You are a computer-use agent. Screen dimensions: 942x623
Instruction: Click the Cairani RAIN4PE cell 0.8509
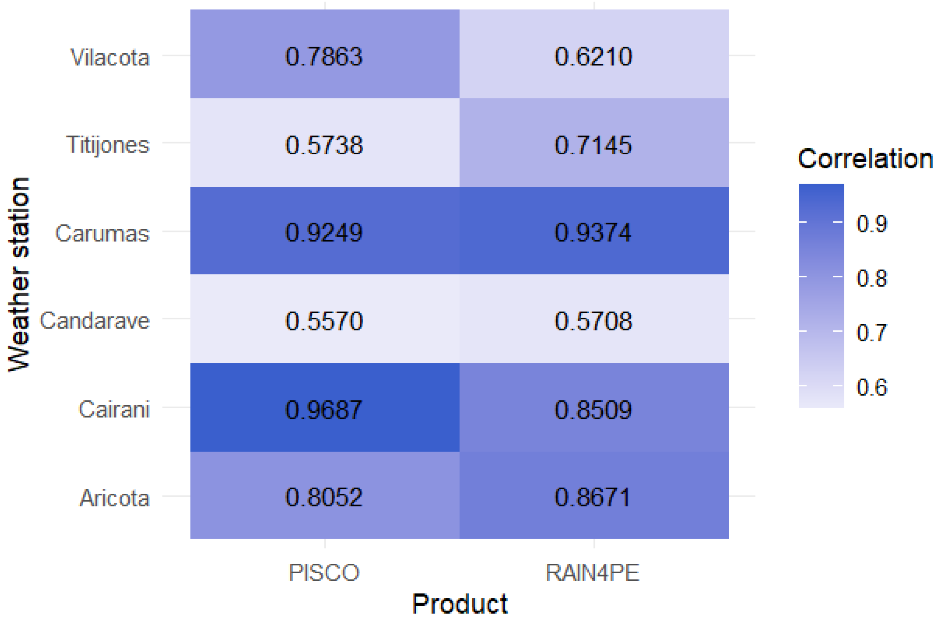pyautogui.click(x=593, y=409)
